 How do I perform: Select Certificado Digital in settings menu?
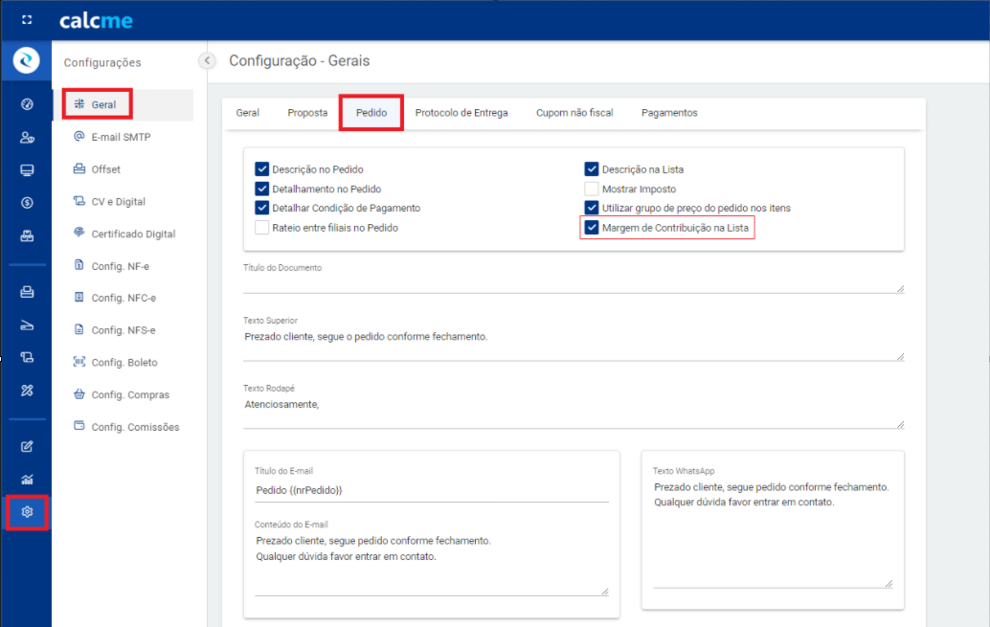click(x=133, y=234)
